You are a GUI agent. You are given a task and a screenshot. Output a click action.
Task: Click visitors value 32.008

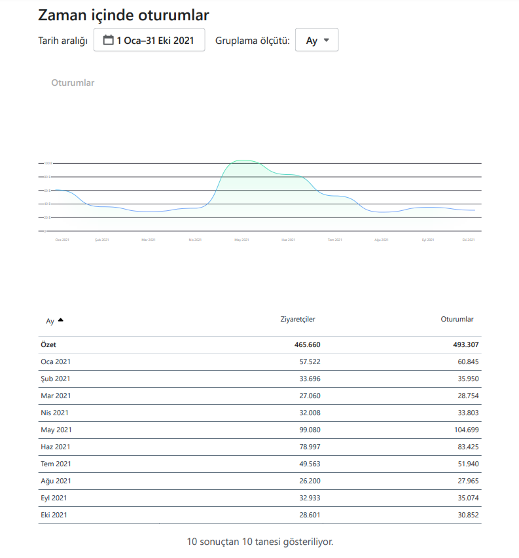310,413
